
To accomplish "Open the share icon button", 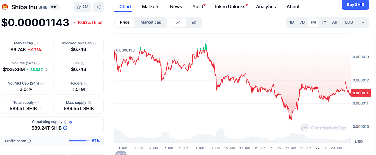I will (x=99, y=7).
